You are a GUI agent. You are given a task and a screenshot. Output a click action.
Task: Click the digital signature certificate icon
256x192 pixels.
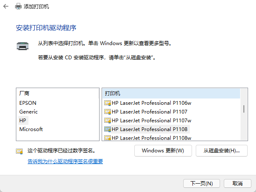pyautogui.click(x=19, y=151)
